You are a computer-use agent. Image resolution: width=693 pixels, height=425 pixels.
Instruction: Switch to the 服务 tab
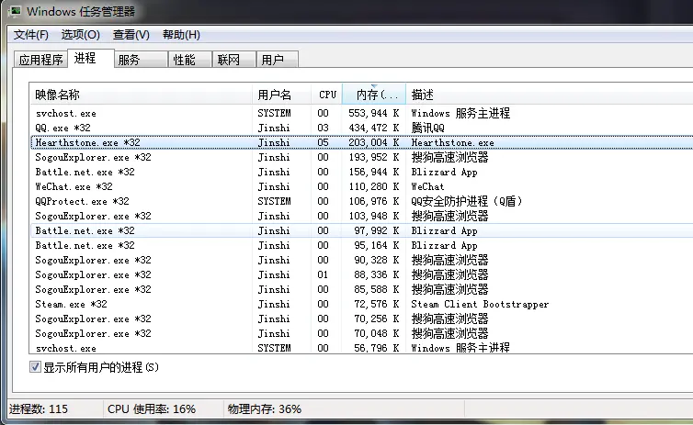coord(141,60)
